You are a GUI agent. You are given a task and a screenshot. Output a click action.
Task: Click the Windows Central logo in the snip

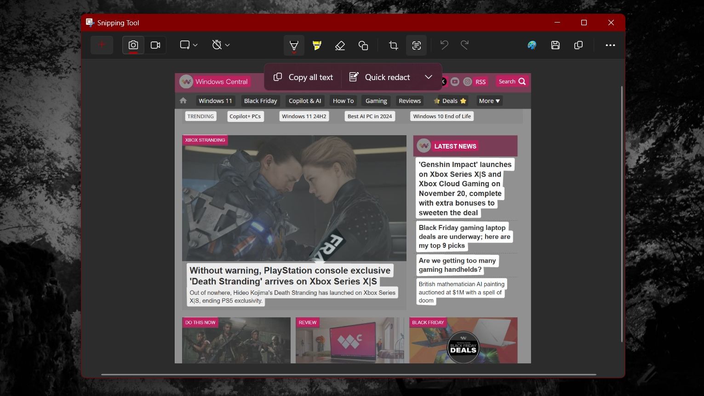[214, 82]
